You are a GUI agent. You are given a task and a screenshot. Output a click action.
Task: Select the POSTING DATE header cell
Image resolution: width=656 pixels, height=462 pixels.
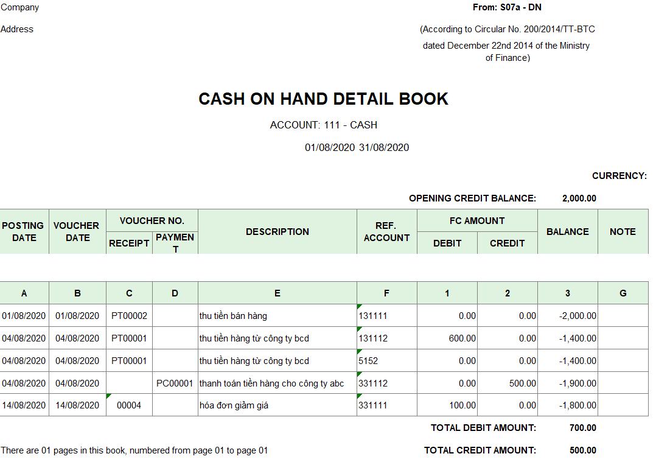click(x=23, y=232)
